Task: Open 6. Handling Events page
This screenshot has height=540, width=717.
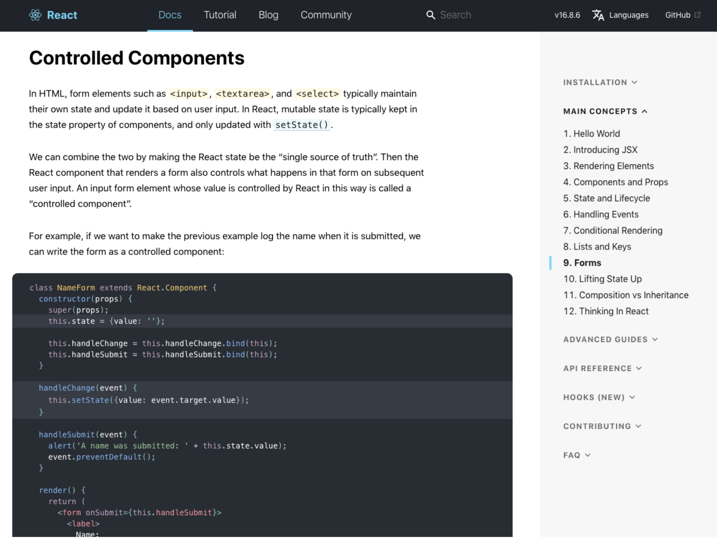Action: tap(600, 214)
